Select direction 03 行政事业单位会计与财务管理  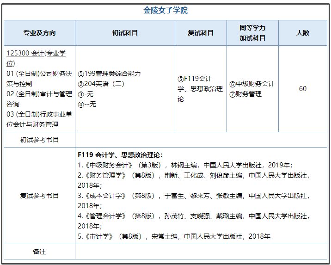click(x=39, y=119)
